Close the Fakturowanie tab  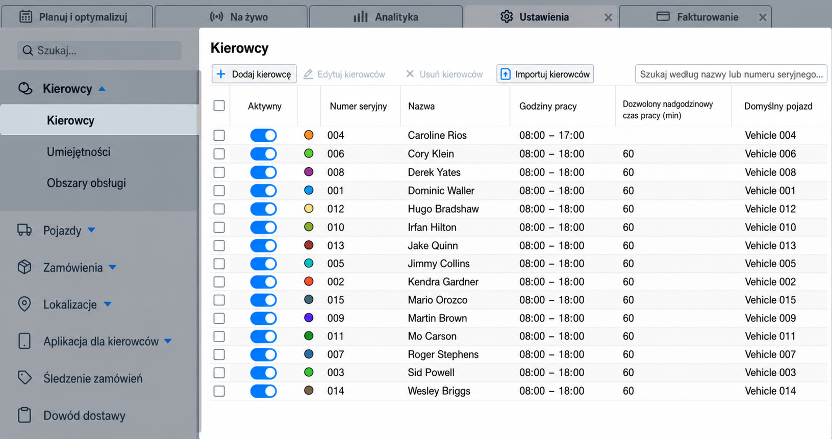pyautogui.click(x=763, y=17)
